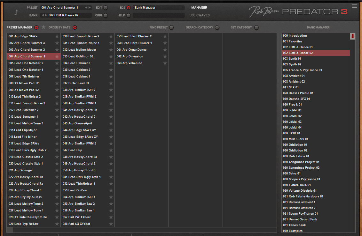This screenshot has height=236, width=362.
Task: Star the 059 Lead Hard Plucker 2 preset
Action: (165, 36)
